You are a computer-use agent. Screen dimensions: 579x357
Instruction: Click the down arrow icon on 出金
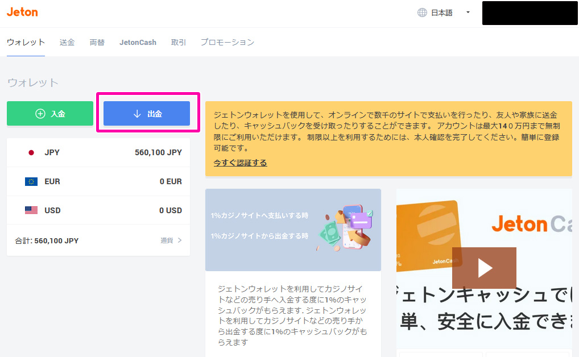(137, 114)
